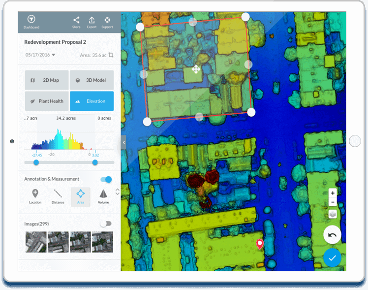Open the Support icon
The height and width of the screenshot is (290, 368).
107,20
